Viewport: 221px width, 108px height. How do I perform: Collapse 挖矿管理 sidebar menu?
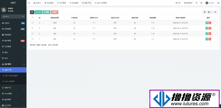click(x=13, y=64)
